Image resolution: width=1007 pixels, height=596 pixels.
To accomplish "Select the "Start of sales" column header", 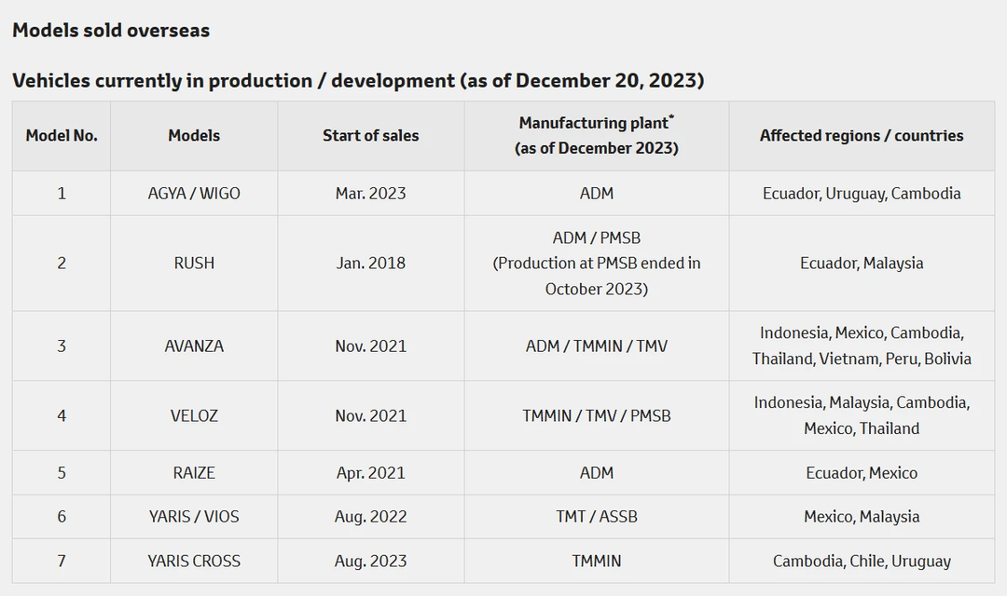I will (x=371, y=135).
